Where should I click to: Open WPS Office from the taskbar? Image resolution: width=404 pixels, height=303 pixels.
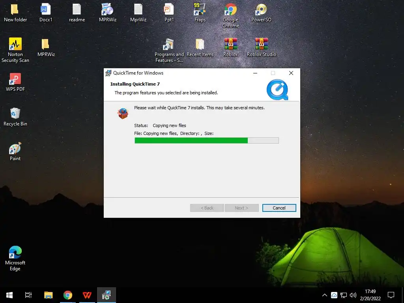tap(87, 295)
